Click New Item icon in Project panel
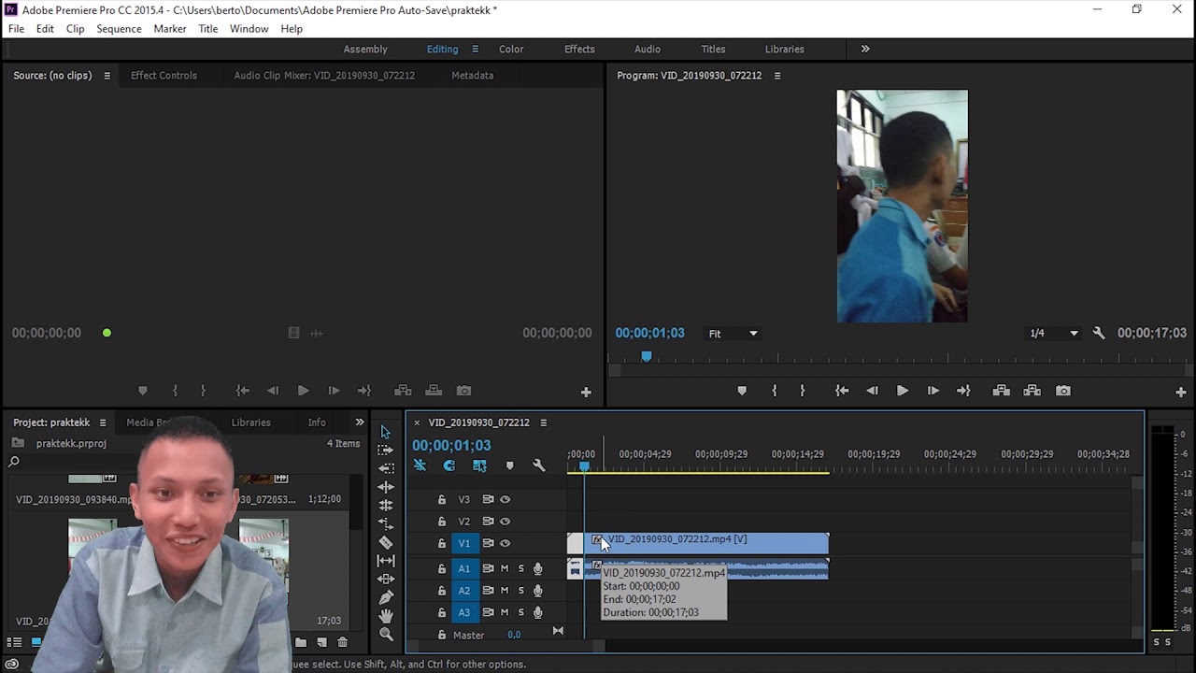 [321, 642]
